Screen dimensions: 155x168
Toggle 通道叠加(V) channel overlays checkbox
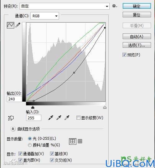click(20, 154)
